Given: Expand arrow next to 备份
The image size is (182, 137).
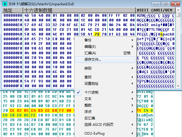Looking at the screenshot, I should (x=132, y=40).
